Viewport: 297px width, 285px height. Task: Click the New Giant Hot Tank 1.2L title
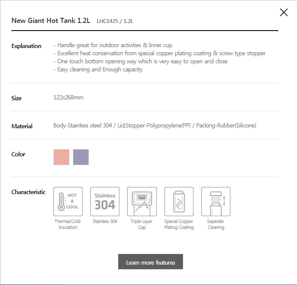point(51,20)
